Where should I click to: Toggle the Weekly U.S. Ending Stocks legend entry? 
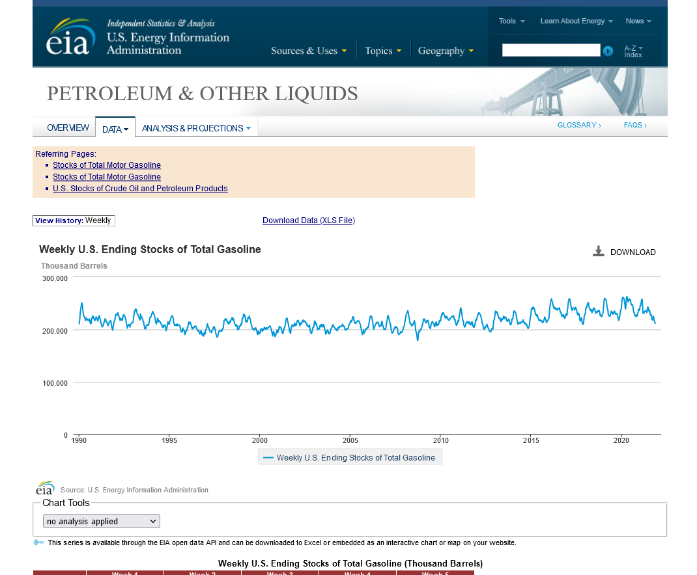tap(350, 457)
